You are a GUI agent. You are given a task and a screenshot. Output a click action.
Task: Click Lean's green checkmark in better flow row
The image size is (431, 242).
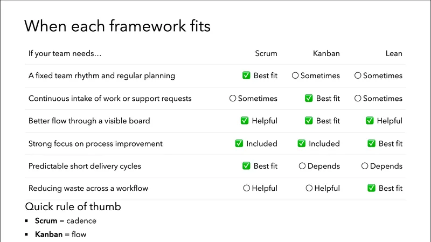pyautogui.click(x=370, y=121)
